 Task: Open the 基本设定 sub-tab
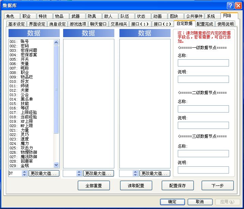point(16,24)
